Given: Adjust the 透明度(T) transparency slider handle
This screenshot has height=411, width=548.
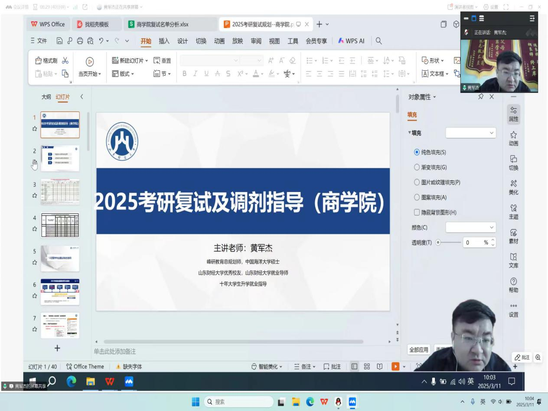Looking at the screenshot, I should pyautogui.click(x=438, y=242).
